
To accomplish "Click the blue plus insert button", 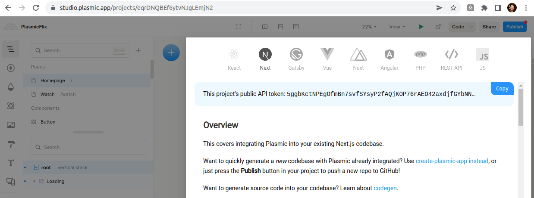I will click(x=171, y=53).
